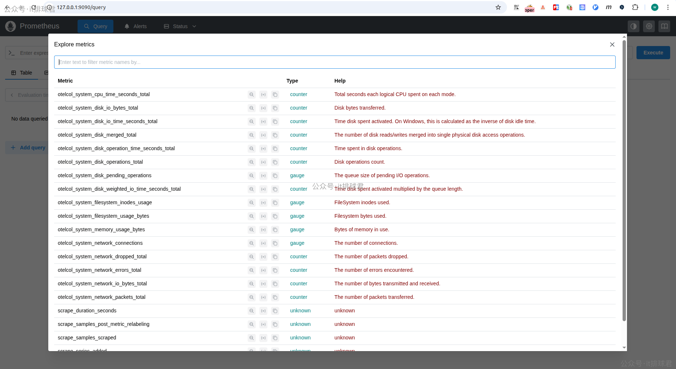Screen dimensions: 676x369
Task: Query otelcol_system_memory_usage_bytes with magnifier icon
Action: (x=252, y=230)
